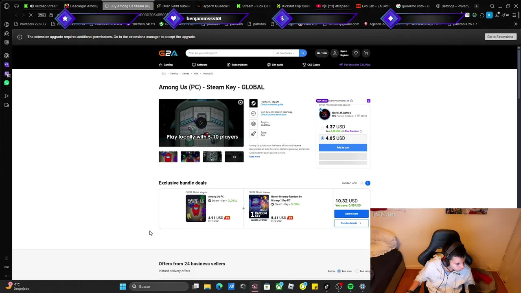Viewport: 521px width, 293px height.
Task: Click the blue search magnifier button
Action: click(x=303, y=53)
